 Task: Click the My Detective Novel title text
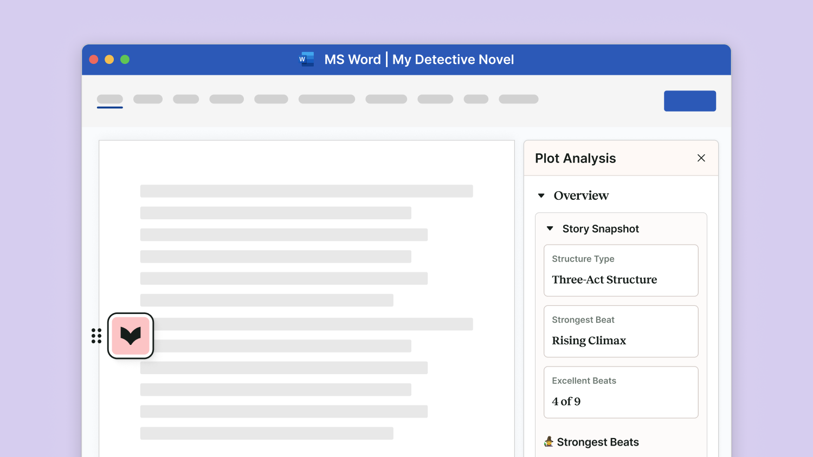[453, 60]
